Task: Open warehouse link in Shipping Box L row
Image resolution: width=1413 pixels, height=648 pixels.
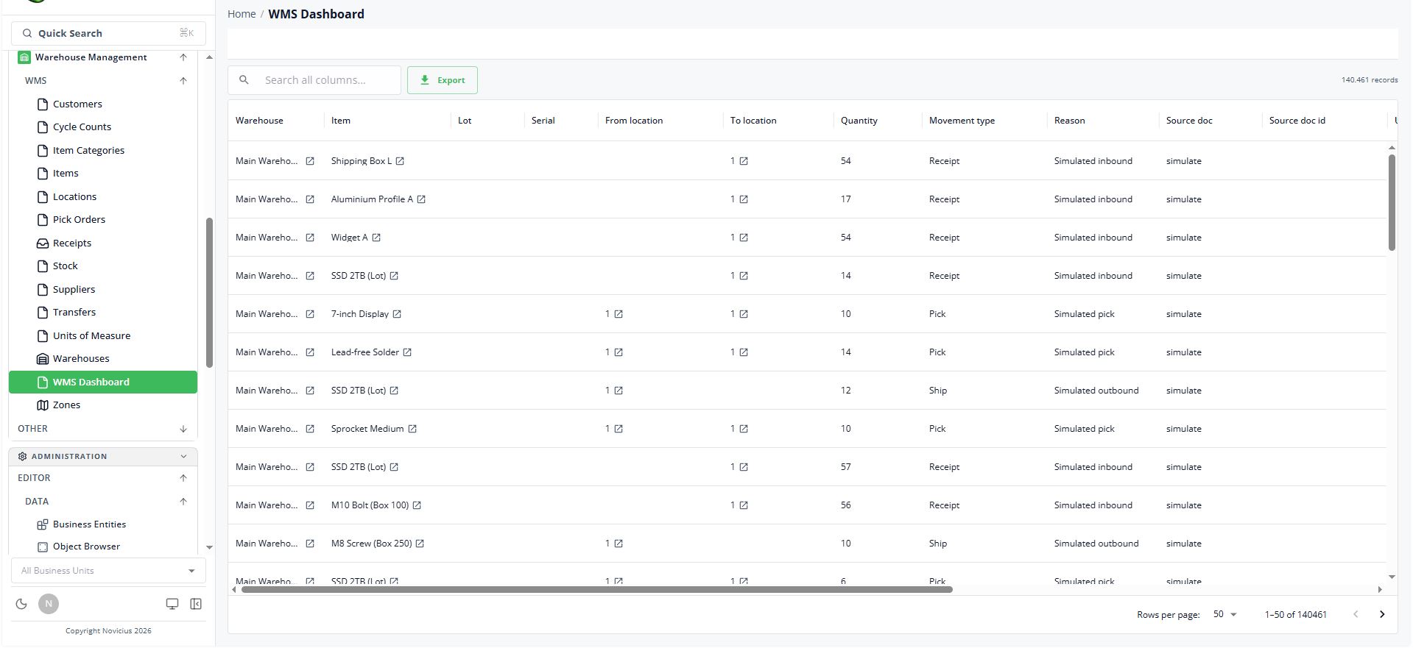Action: point(310,161)
